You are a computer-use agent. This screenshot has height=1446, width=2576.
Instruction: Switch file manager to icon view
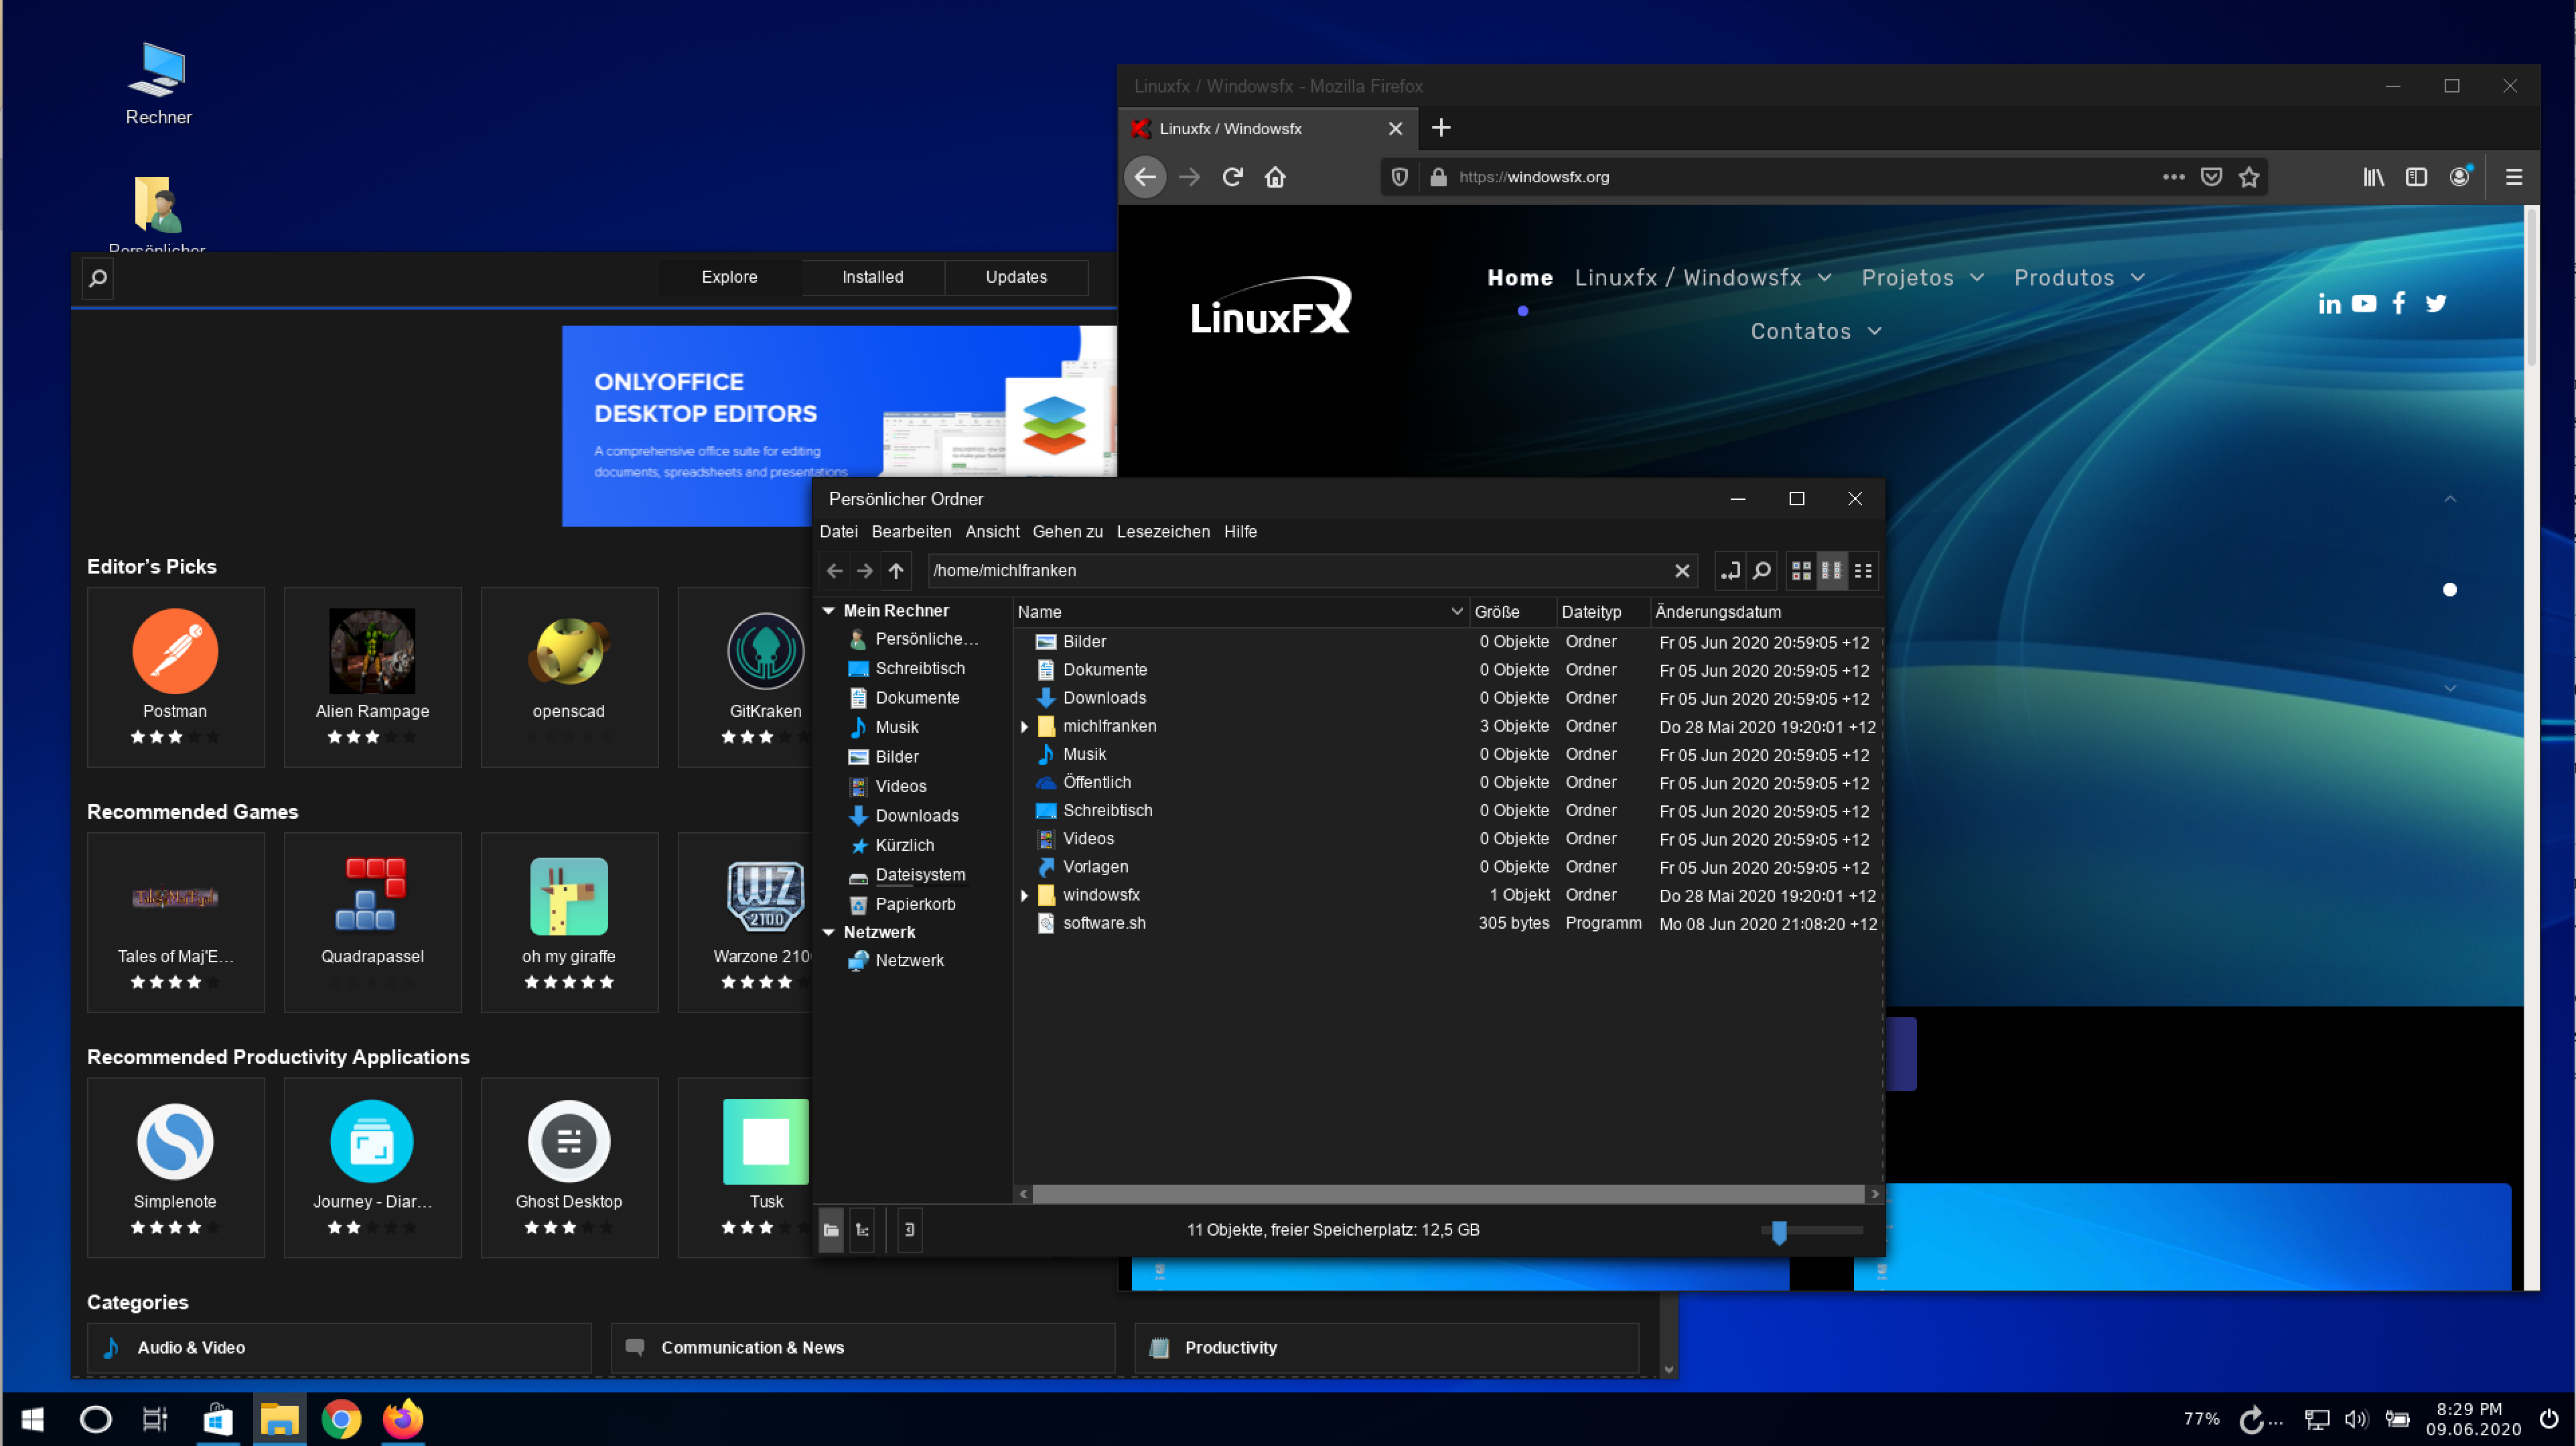[x=1801, y=570]
